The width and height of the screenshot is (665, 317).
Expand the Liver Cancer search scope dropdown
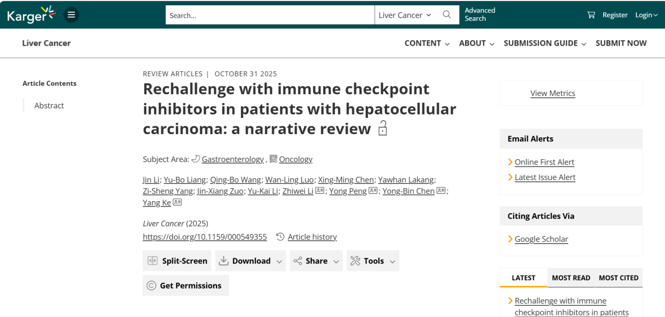405,15
